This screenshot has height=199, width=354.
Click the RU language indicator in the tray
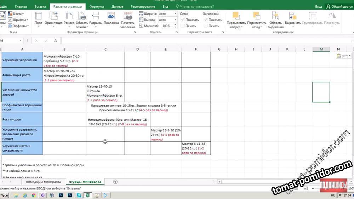pyautogui.click(x=333, y=195)
